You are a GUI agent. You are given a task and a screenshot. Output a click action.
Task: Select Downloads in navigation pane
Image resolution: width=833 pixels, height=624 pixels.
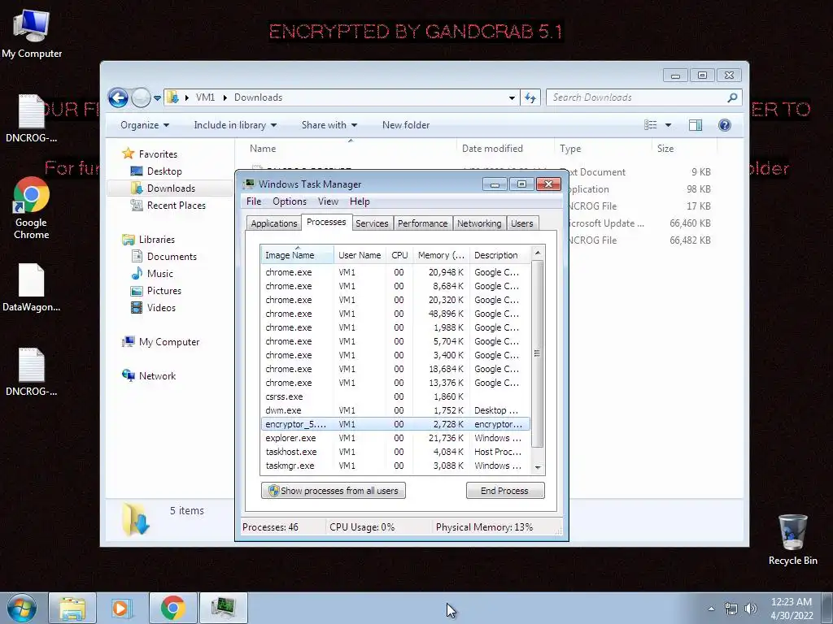coord(171,188)
